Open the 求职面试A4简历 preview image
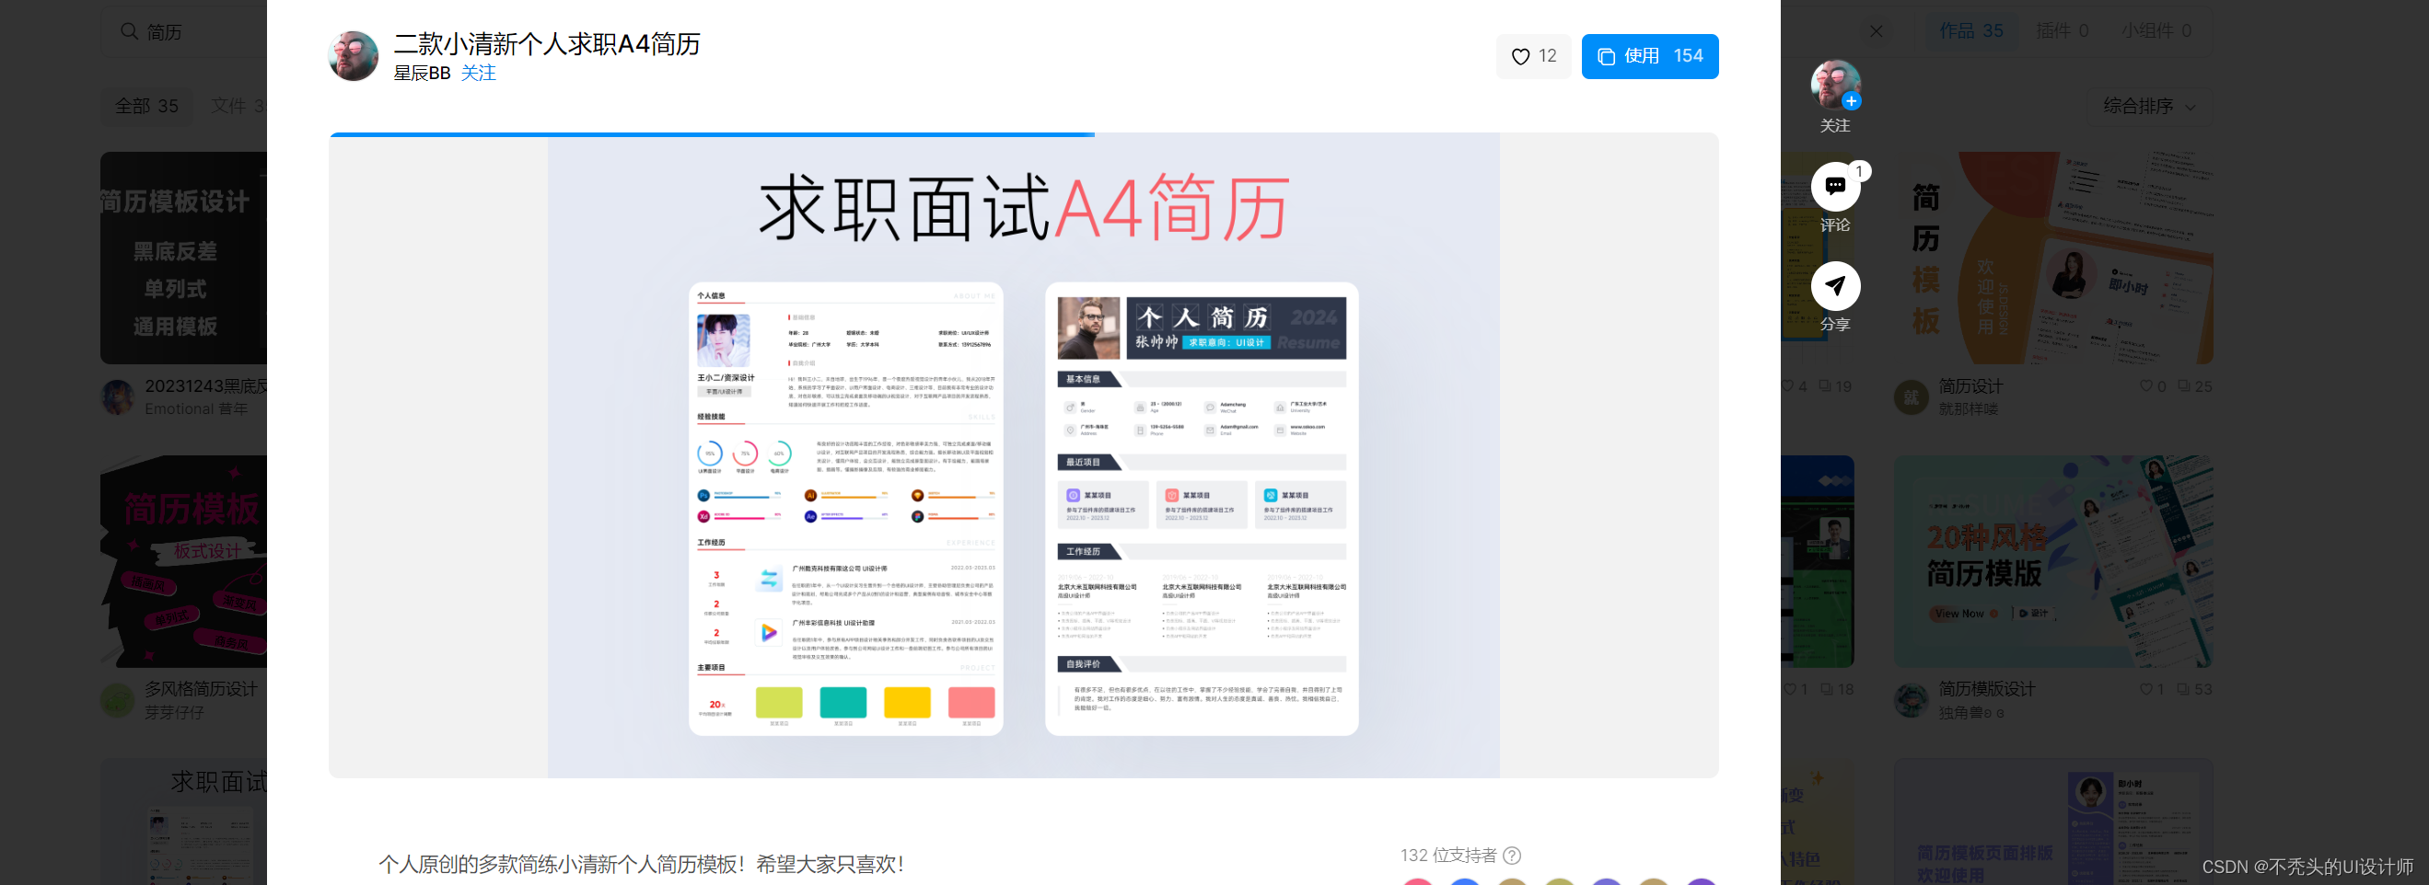2429x885 pixels. point(1023,457)
